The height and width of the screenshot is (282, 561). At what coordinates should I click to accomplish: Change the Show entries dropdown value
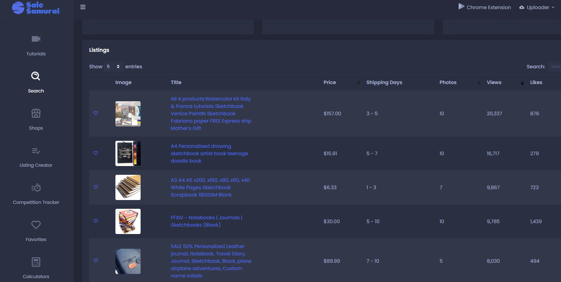tap(114, 67)
